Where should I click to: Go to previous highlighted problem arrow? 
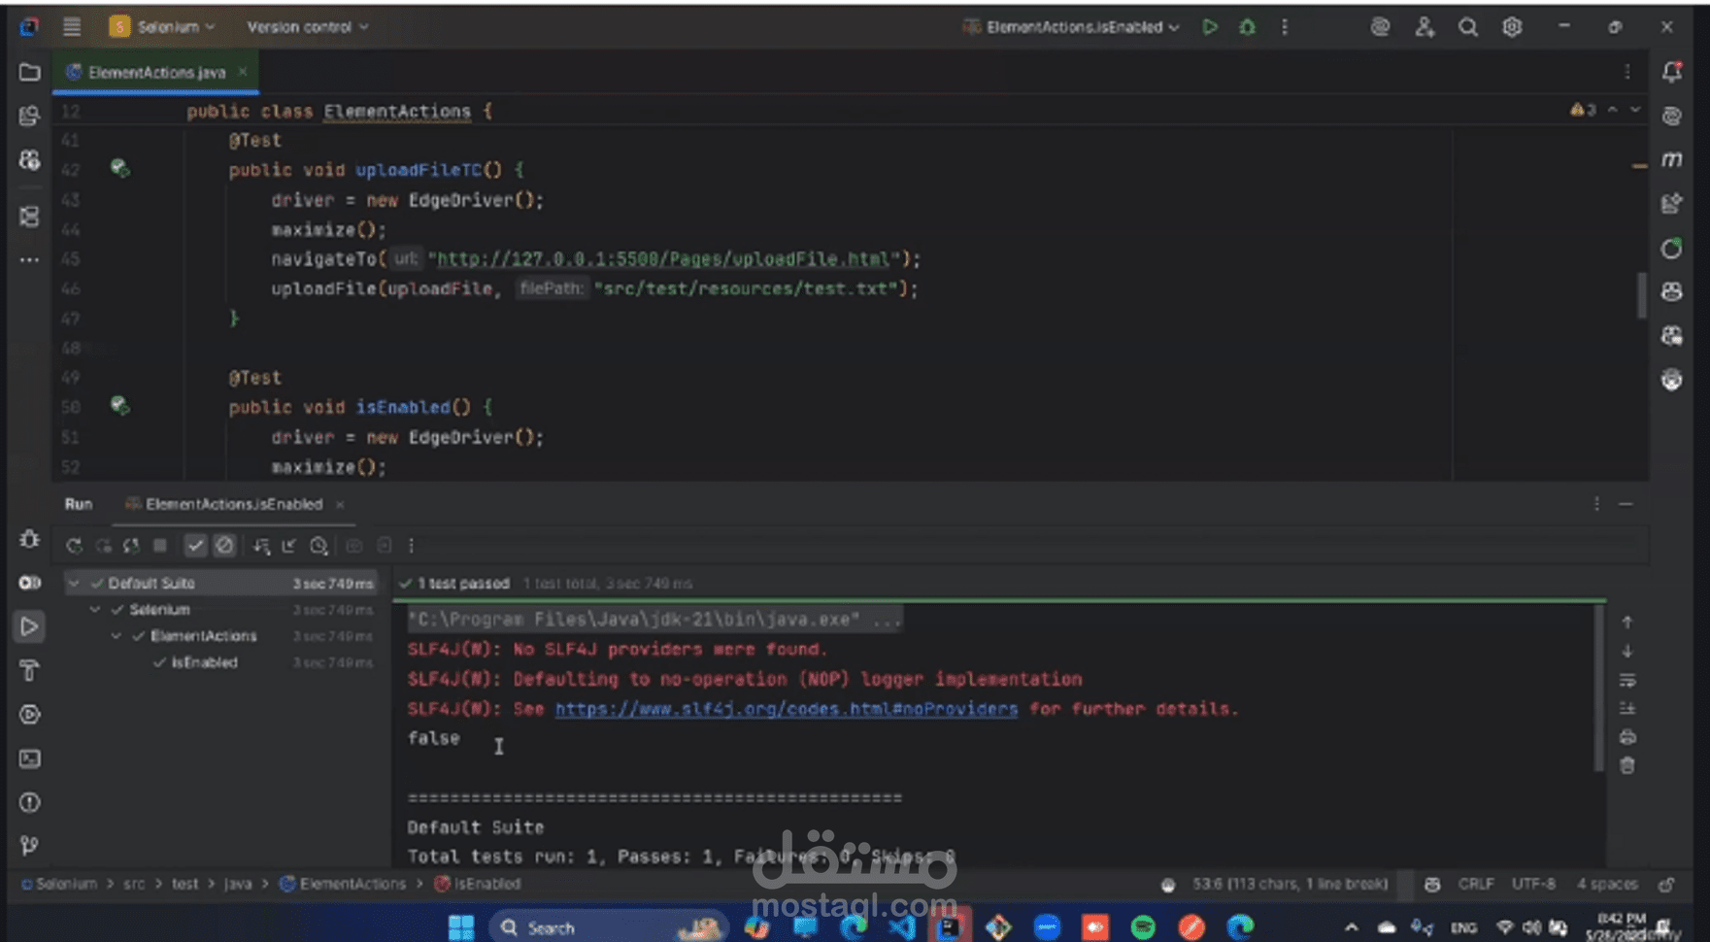coord(1613,110)
